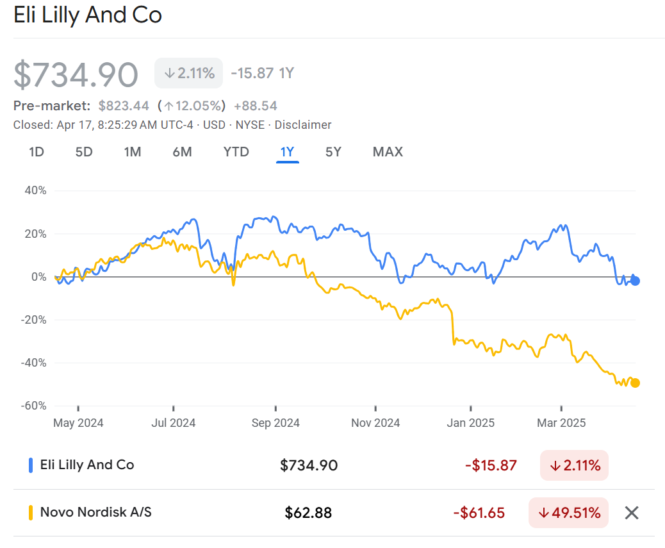Click the pre-market price $823.44
This screenshot has height=548, width=665.
coord(124,106)
